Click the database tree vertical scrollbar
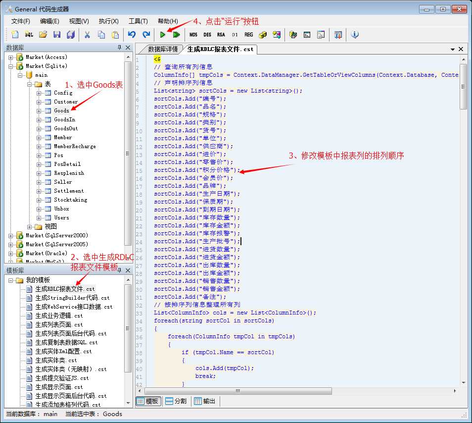The height and width of the screenshot is (423, 472). [128, 154]
